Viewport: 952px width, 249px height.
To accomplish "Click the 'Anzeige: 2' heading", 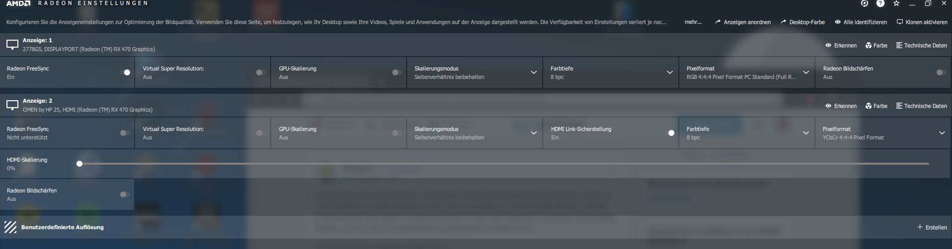I will (x=37, y=101).
